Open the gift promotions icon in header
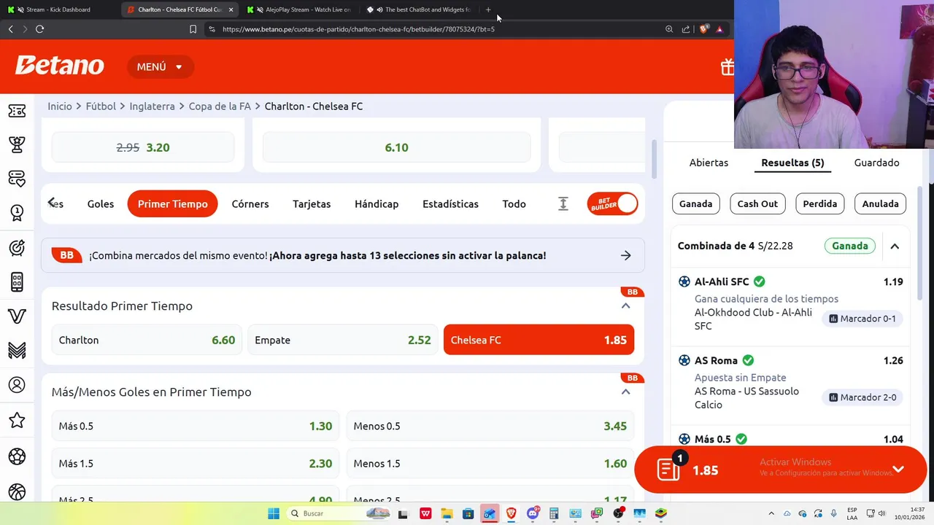 (727, 67)
